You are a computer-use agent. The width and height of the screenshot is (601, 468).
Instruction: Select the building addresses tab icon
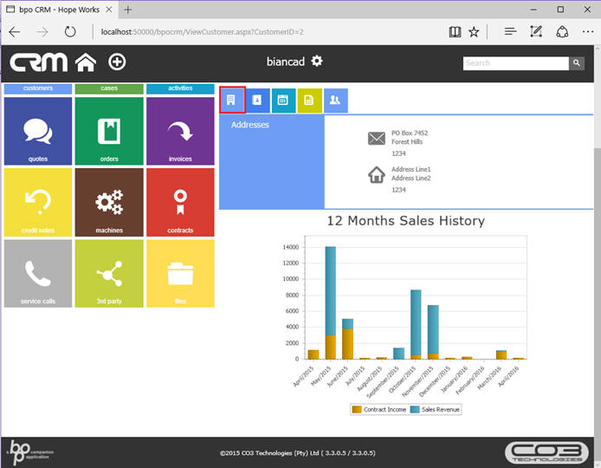(232, 101)
